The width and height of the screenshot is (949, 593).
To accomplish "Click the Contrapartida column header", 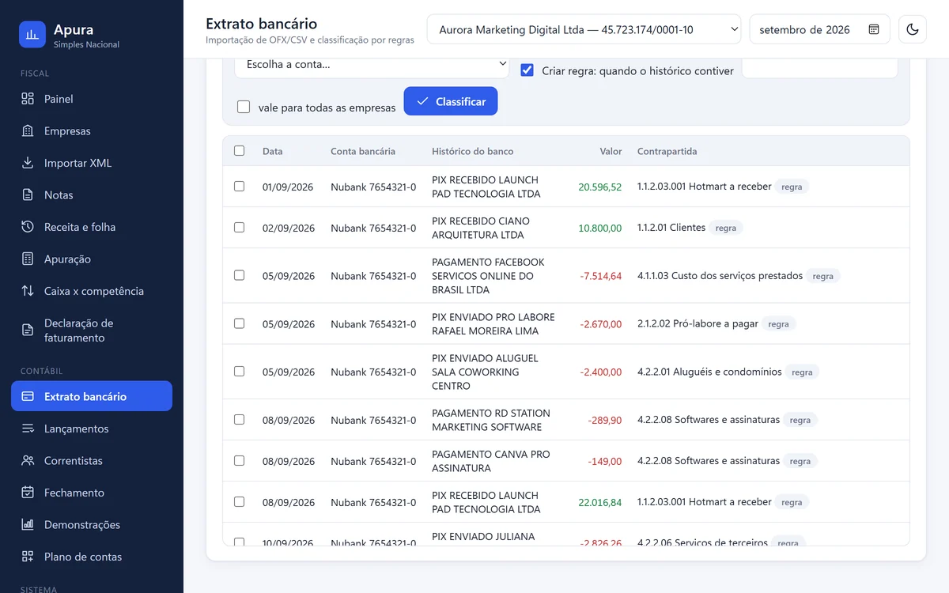I will pos(667,151).
